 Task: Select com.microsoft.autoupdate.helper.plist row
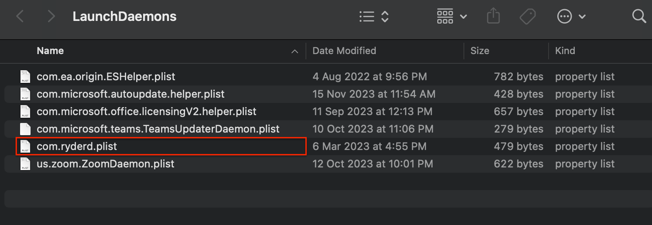pos(130,94)
